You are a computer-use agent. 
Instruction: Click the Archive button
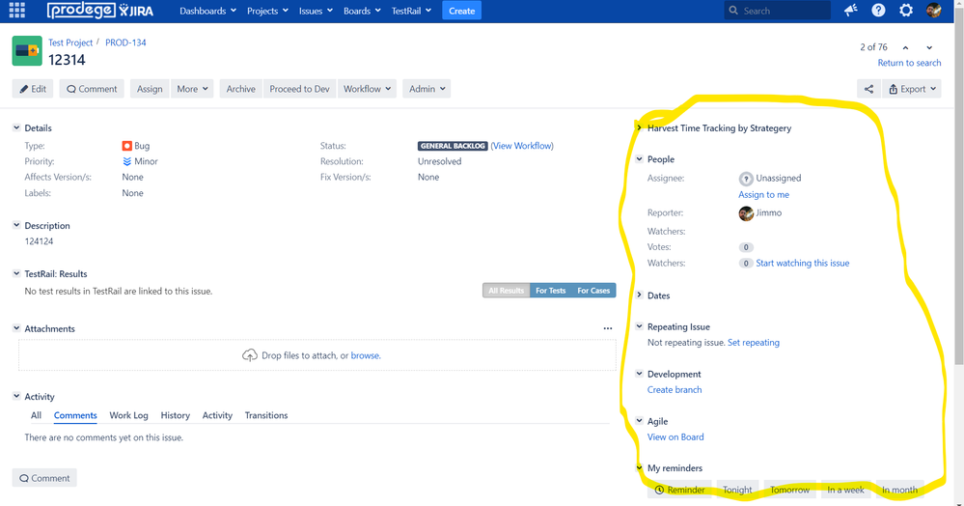[240, 89]
